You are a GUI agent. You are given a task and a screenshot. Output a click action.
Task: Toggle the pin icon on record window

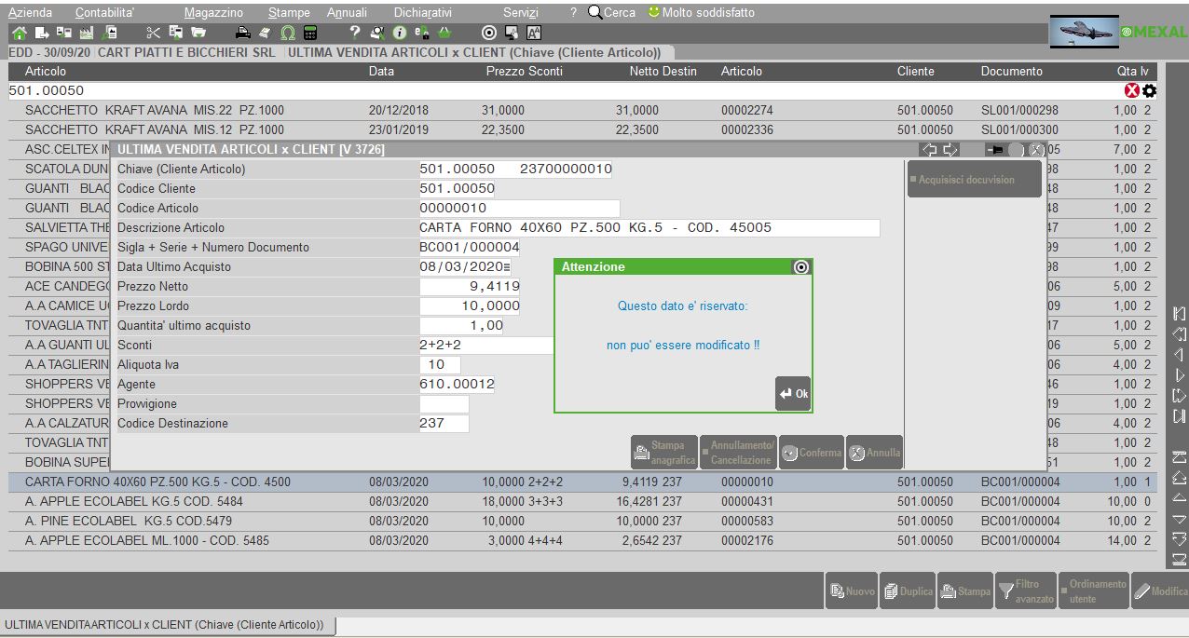pyautogui.click(x=994, y=150)
